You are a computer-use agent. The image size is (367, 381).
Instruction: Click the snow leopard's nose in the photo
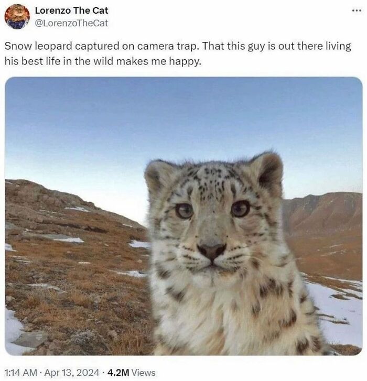click(212, 251)
